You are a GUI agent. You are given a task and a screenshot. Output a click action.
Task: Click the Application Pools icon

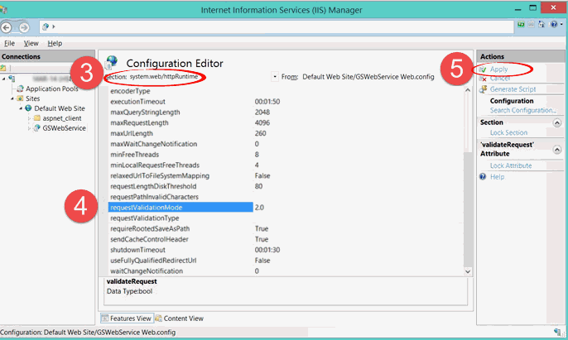[x=19, y=89]
